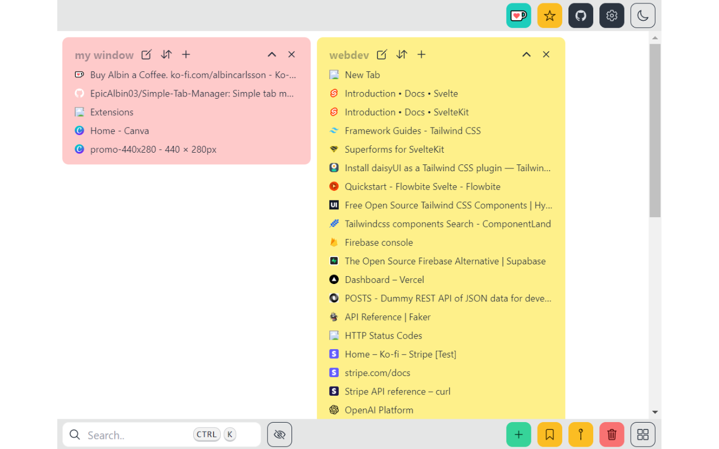Collapse the 'webdev' group
The image size is (719, 449).
526,54
